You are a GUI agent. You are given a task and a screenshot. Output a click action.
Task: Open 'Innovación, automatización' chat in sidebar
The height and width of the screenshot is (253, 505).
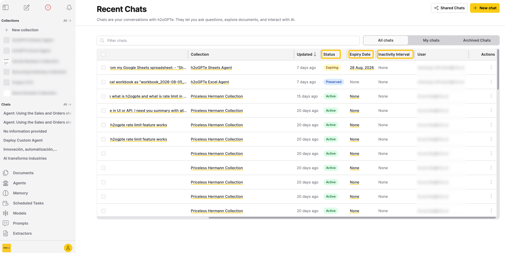[x=30, y=149]
